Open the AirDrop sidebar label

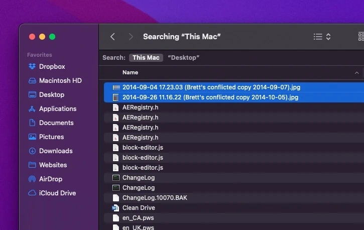[x=51, y=179]
